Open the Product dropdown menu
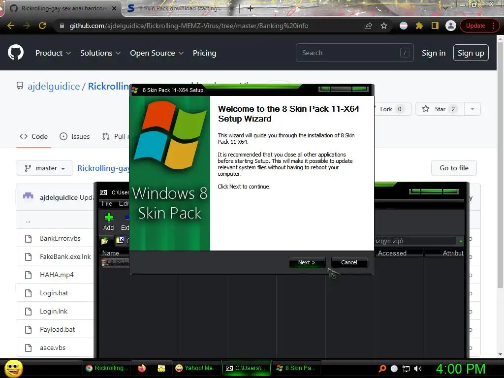Viewport: 504px width, 378px height. [x=53, y=53]
